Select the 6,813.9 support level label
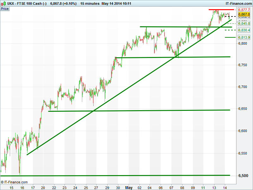 244,37
